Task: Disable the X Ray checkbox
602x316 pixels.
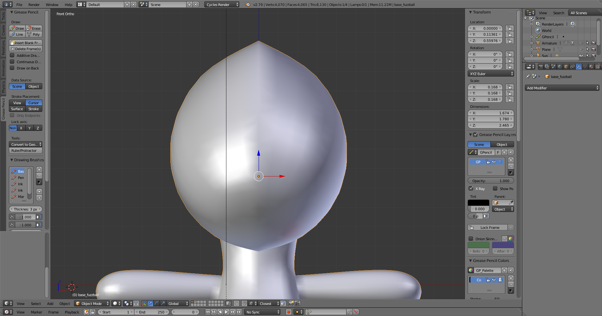Action: click(471, 188)
